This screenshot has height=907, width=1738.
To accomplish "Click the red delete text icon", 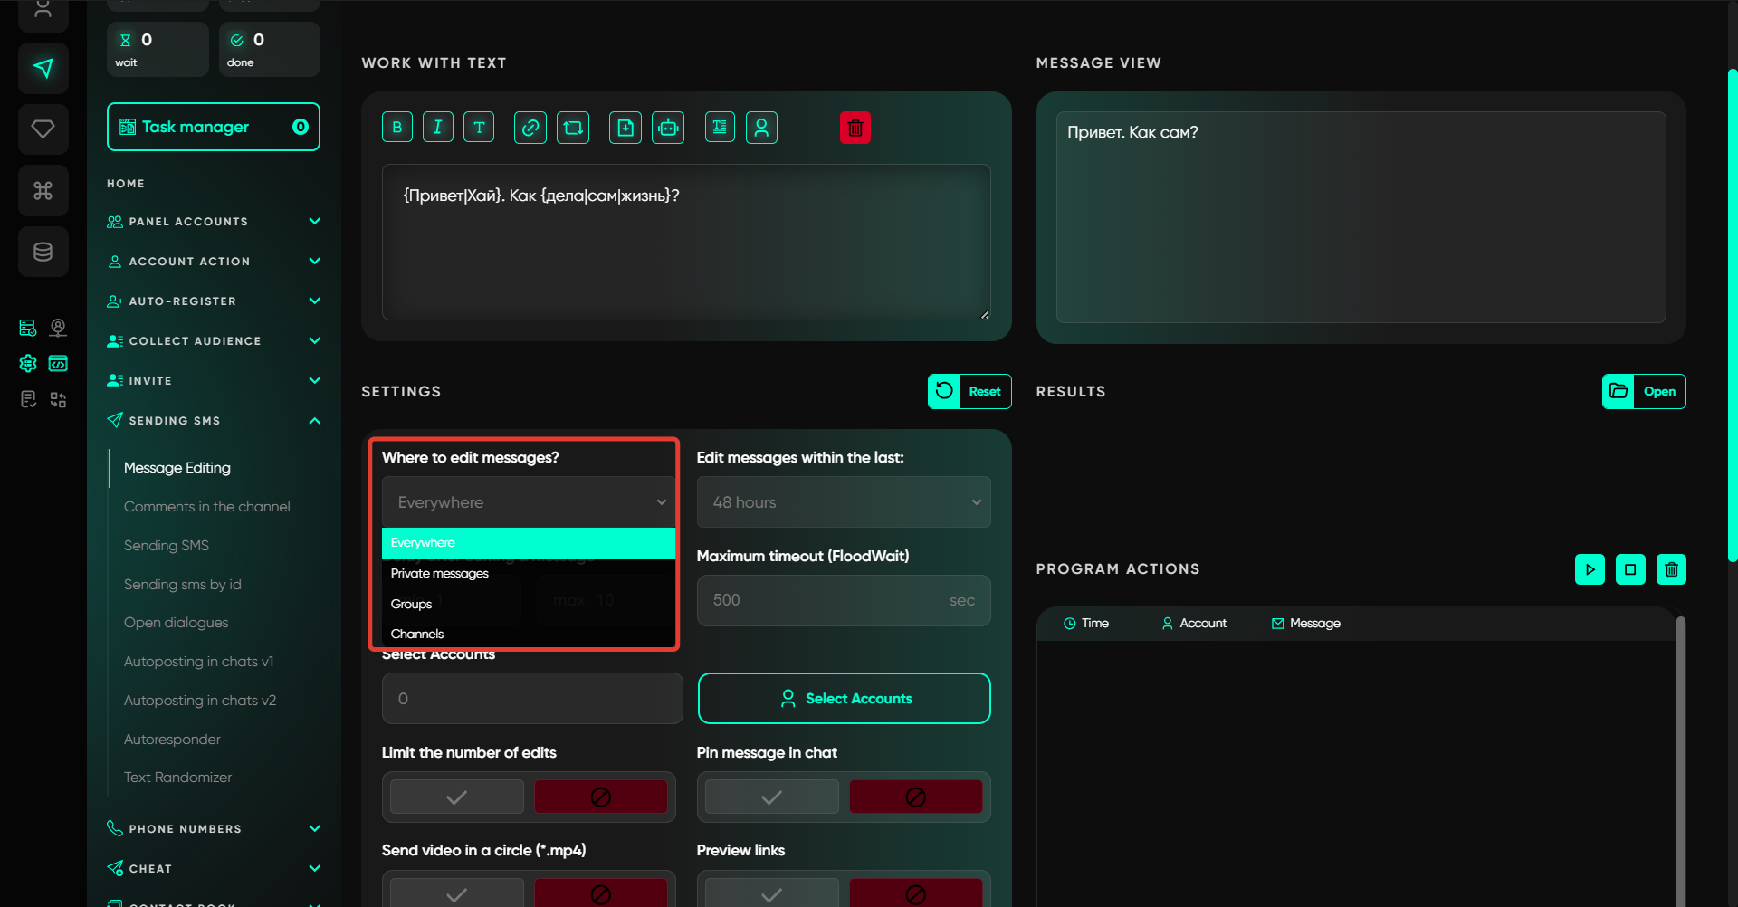I will click(x=855, y=128).
